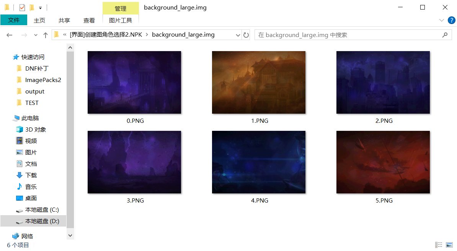This screenshot has width=457, height=251.
Task: Click the Properties checkmark icon in quick access toolbar
Action: tap(22, 8)
